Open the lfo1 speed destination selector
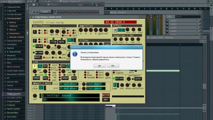The height and width of the screenshot is (120, 213). (96, 88)
